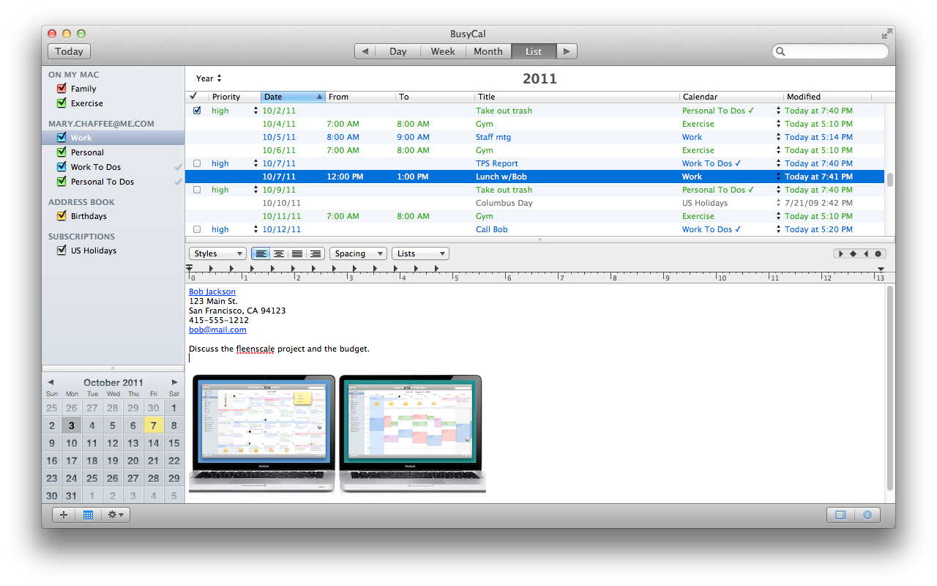The image size is (937, 586).
Task: Open the Styles dropdown
Action: pos(218,253)
